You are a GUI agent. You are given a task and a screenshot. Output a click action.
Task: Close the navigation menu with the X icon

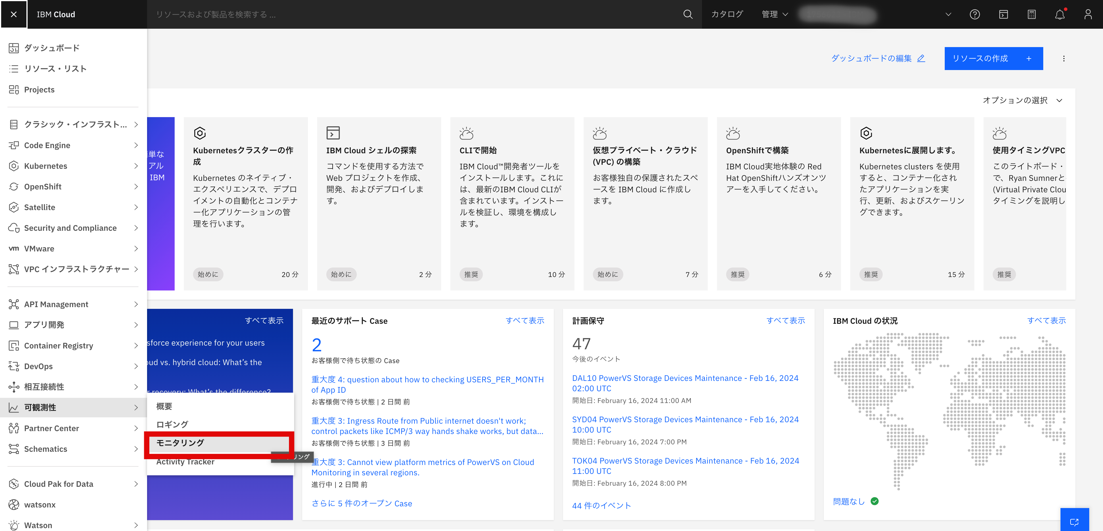click(14, 14)
